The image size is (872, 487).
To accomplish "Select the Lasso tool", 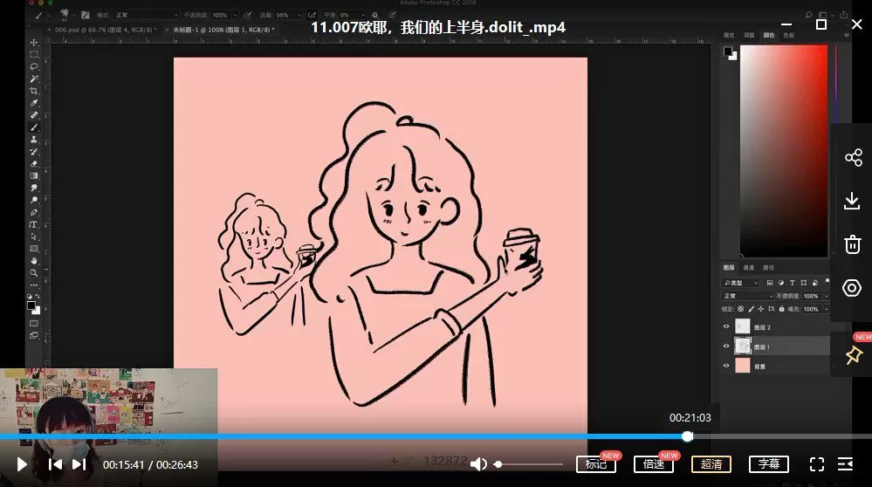I will (34, 66).
